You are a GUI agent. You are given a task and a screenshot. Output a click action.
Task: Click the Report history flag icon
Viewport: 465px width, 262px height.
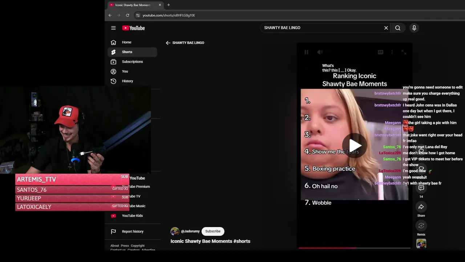(113, 231)
